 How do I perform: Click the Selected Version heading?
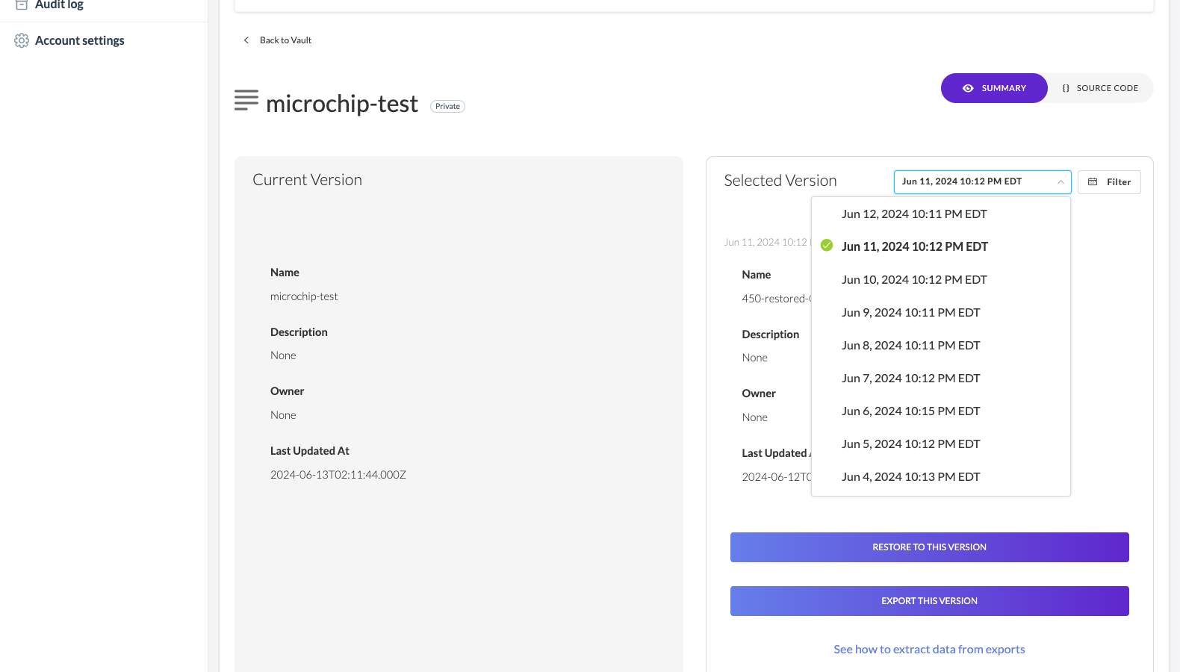pyautogui.click(x=780, y=181)
